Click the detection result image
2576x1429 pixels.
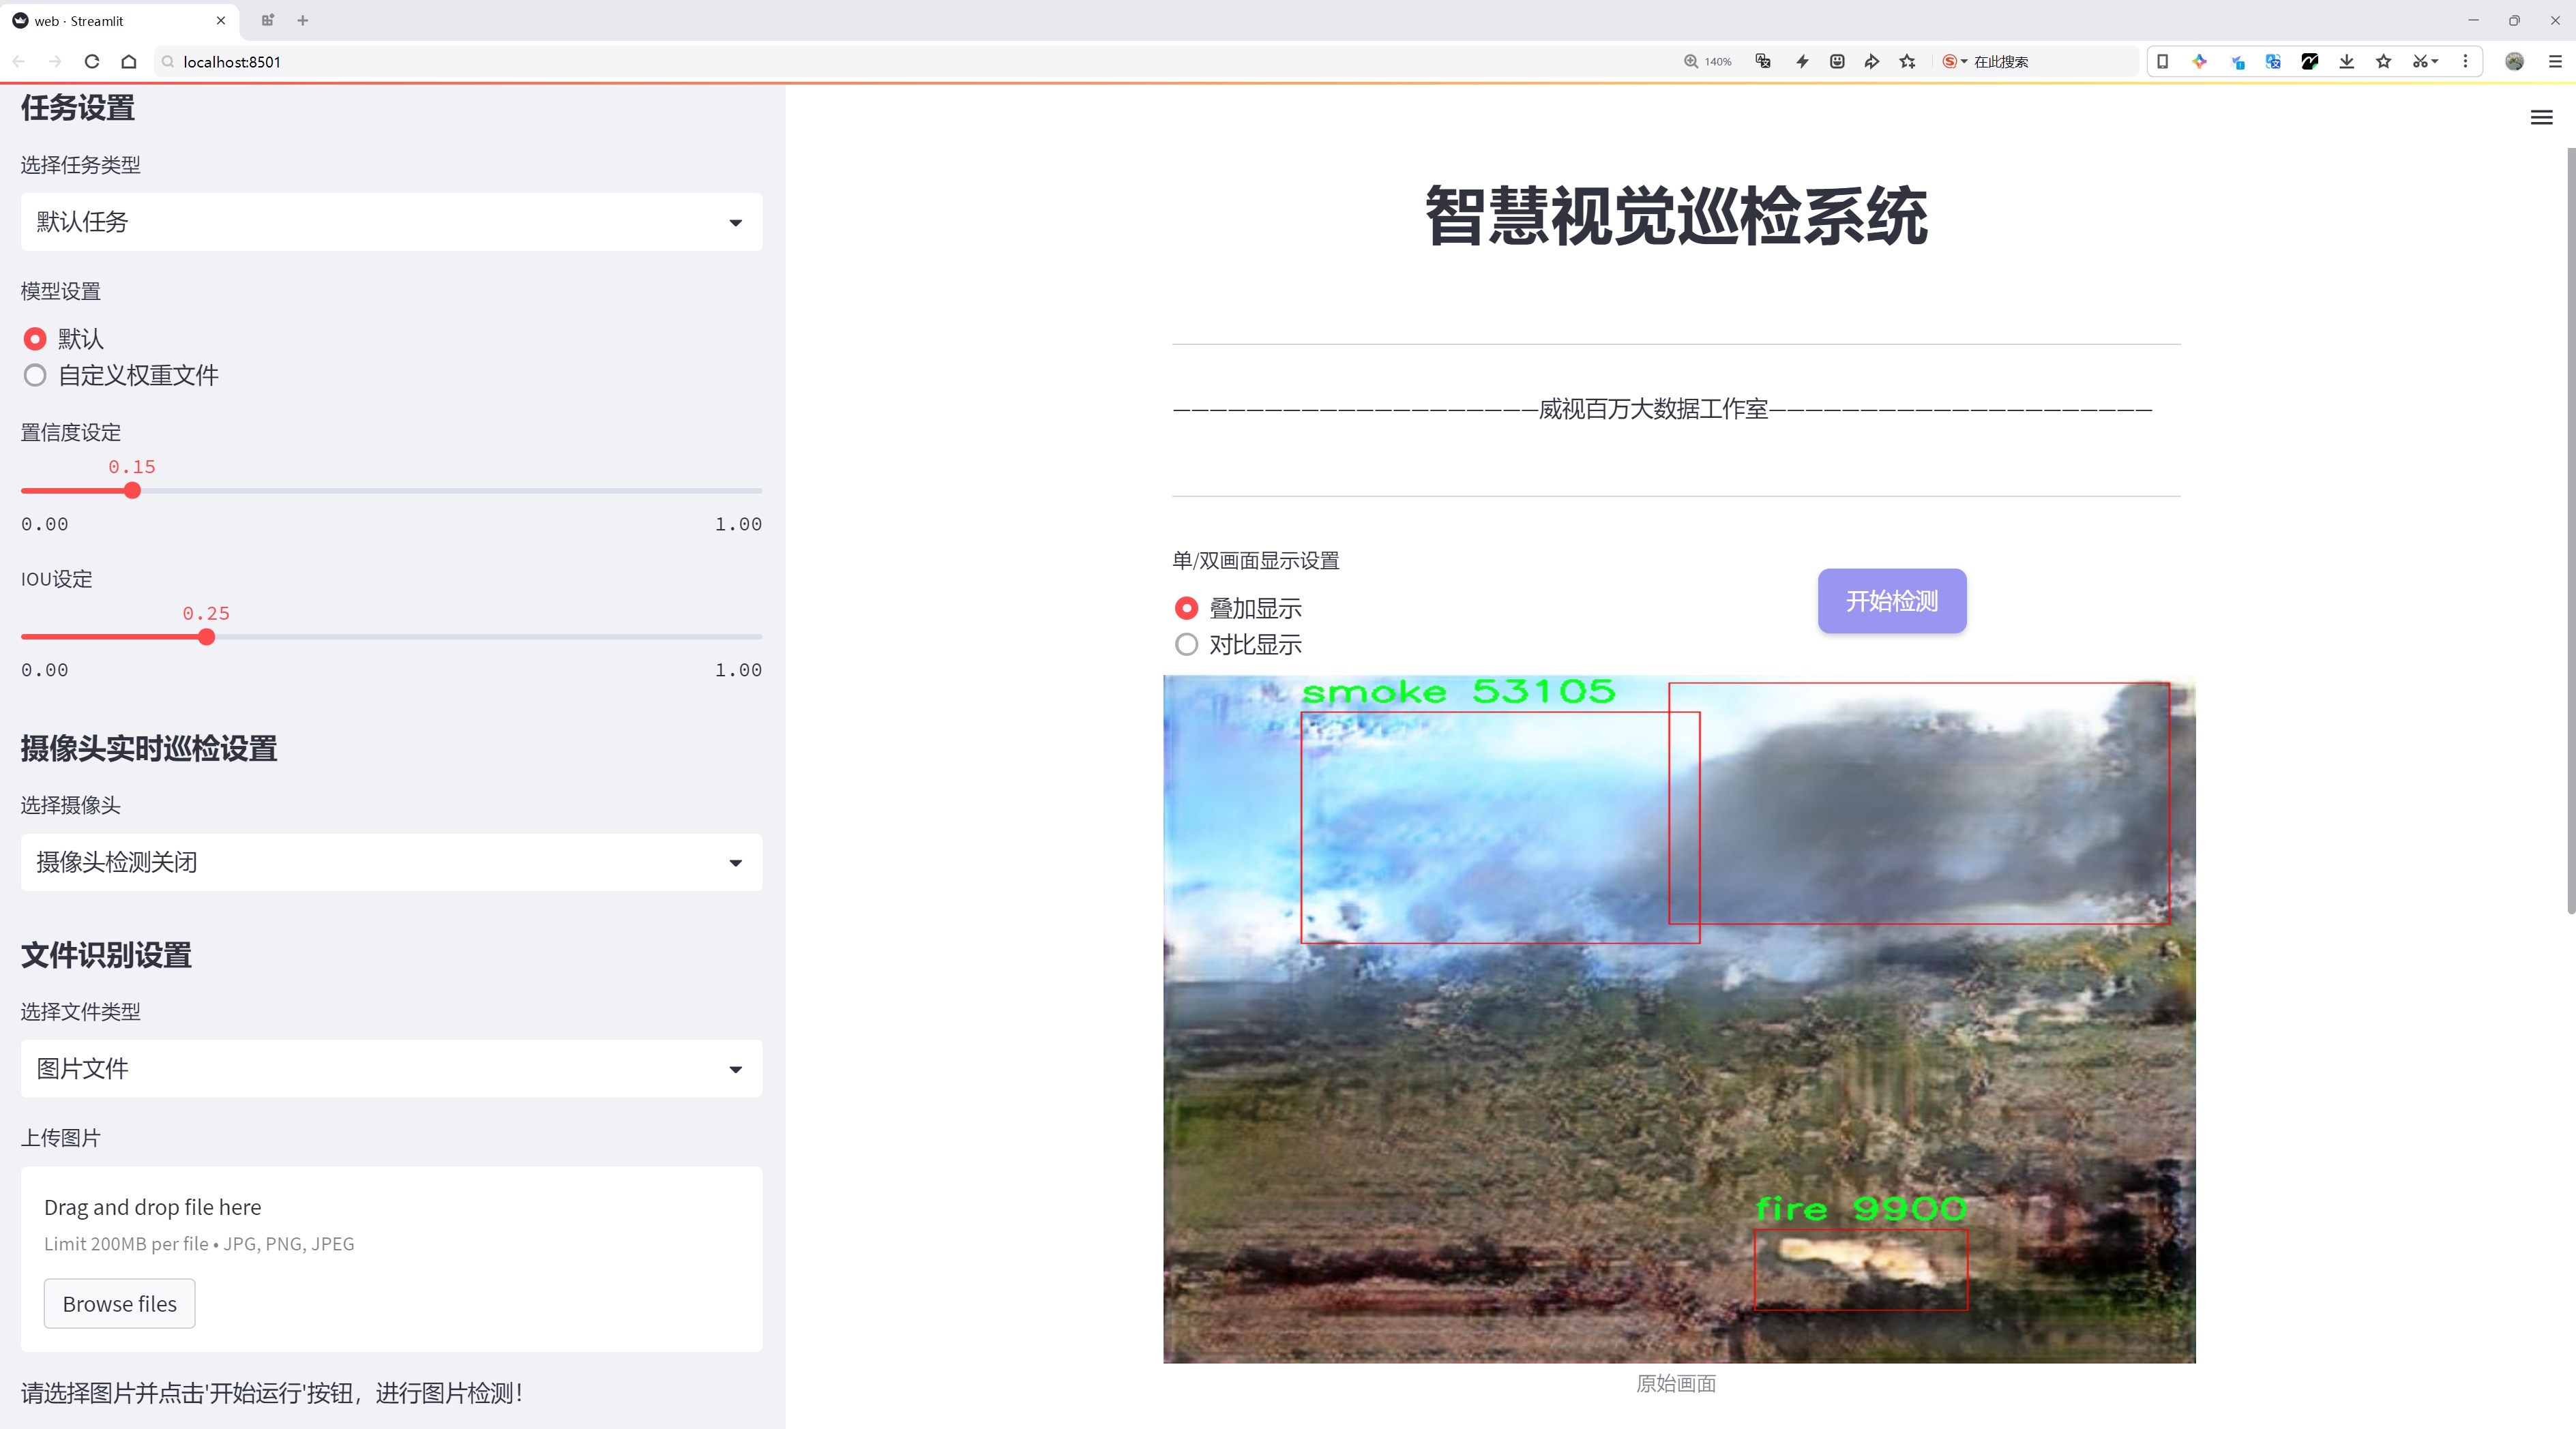(x=1679, y=1019)
